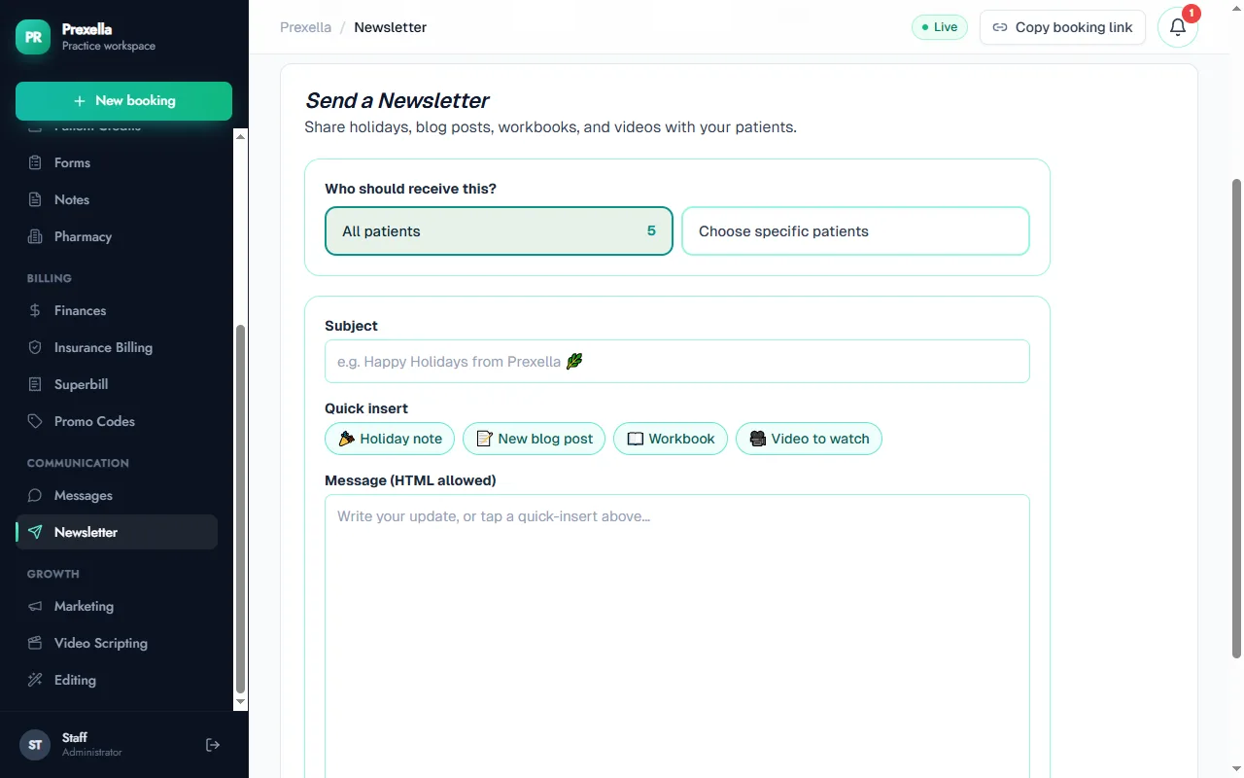This screenshot has width=1244, height=778.
Task: Click the sidebar scrollbar thumb
Action: click(240, 508)
